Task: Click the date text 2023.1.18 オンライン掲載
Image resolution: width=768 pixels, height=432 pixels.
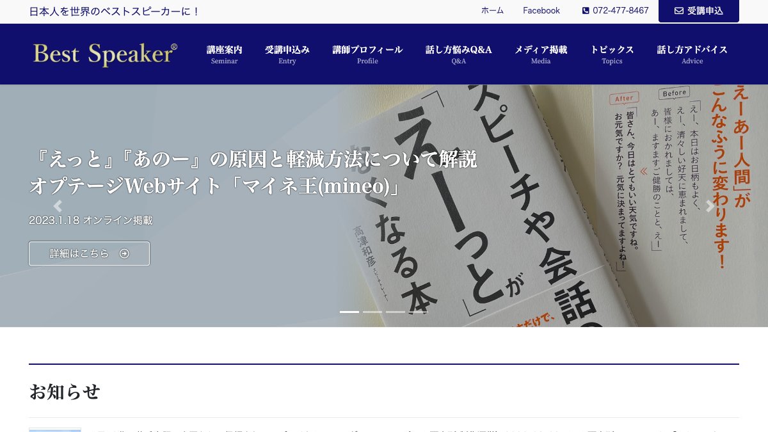Action: 91,220
